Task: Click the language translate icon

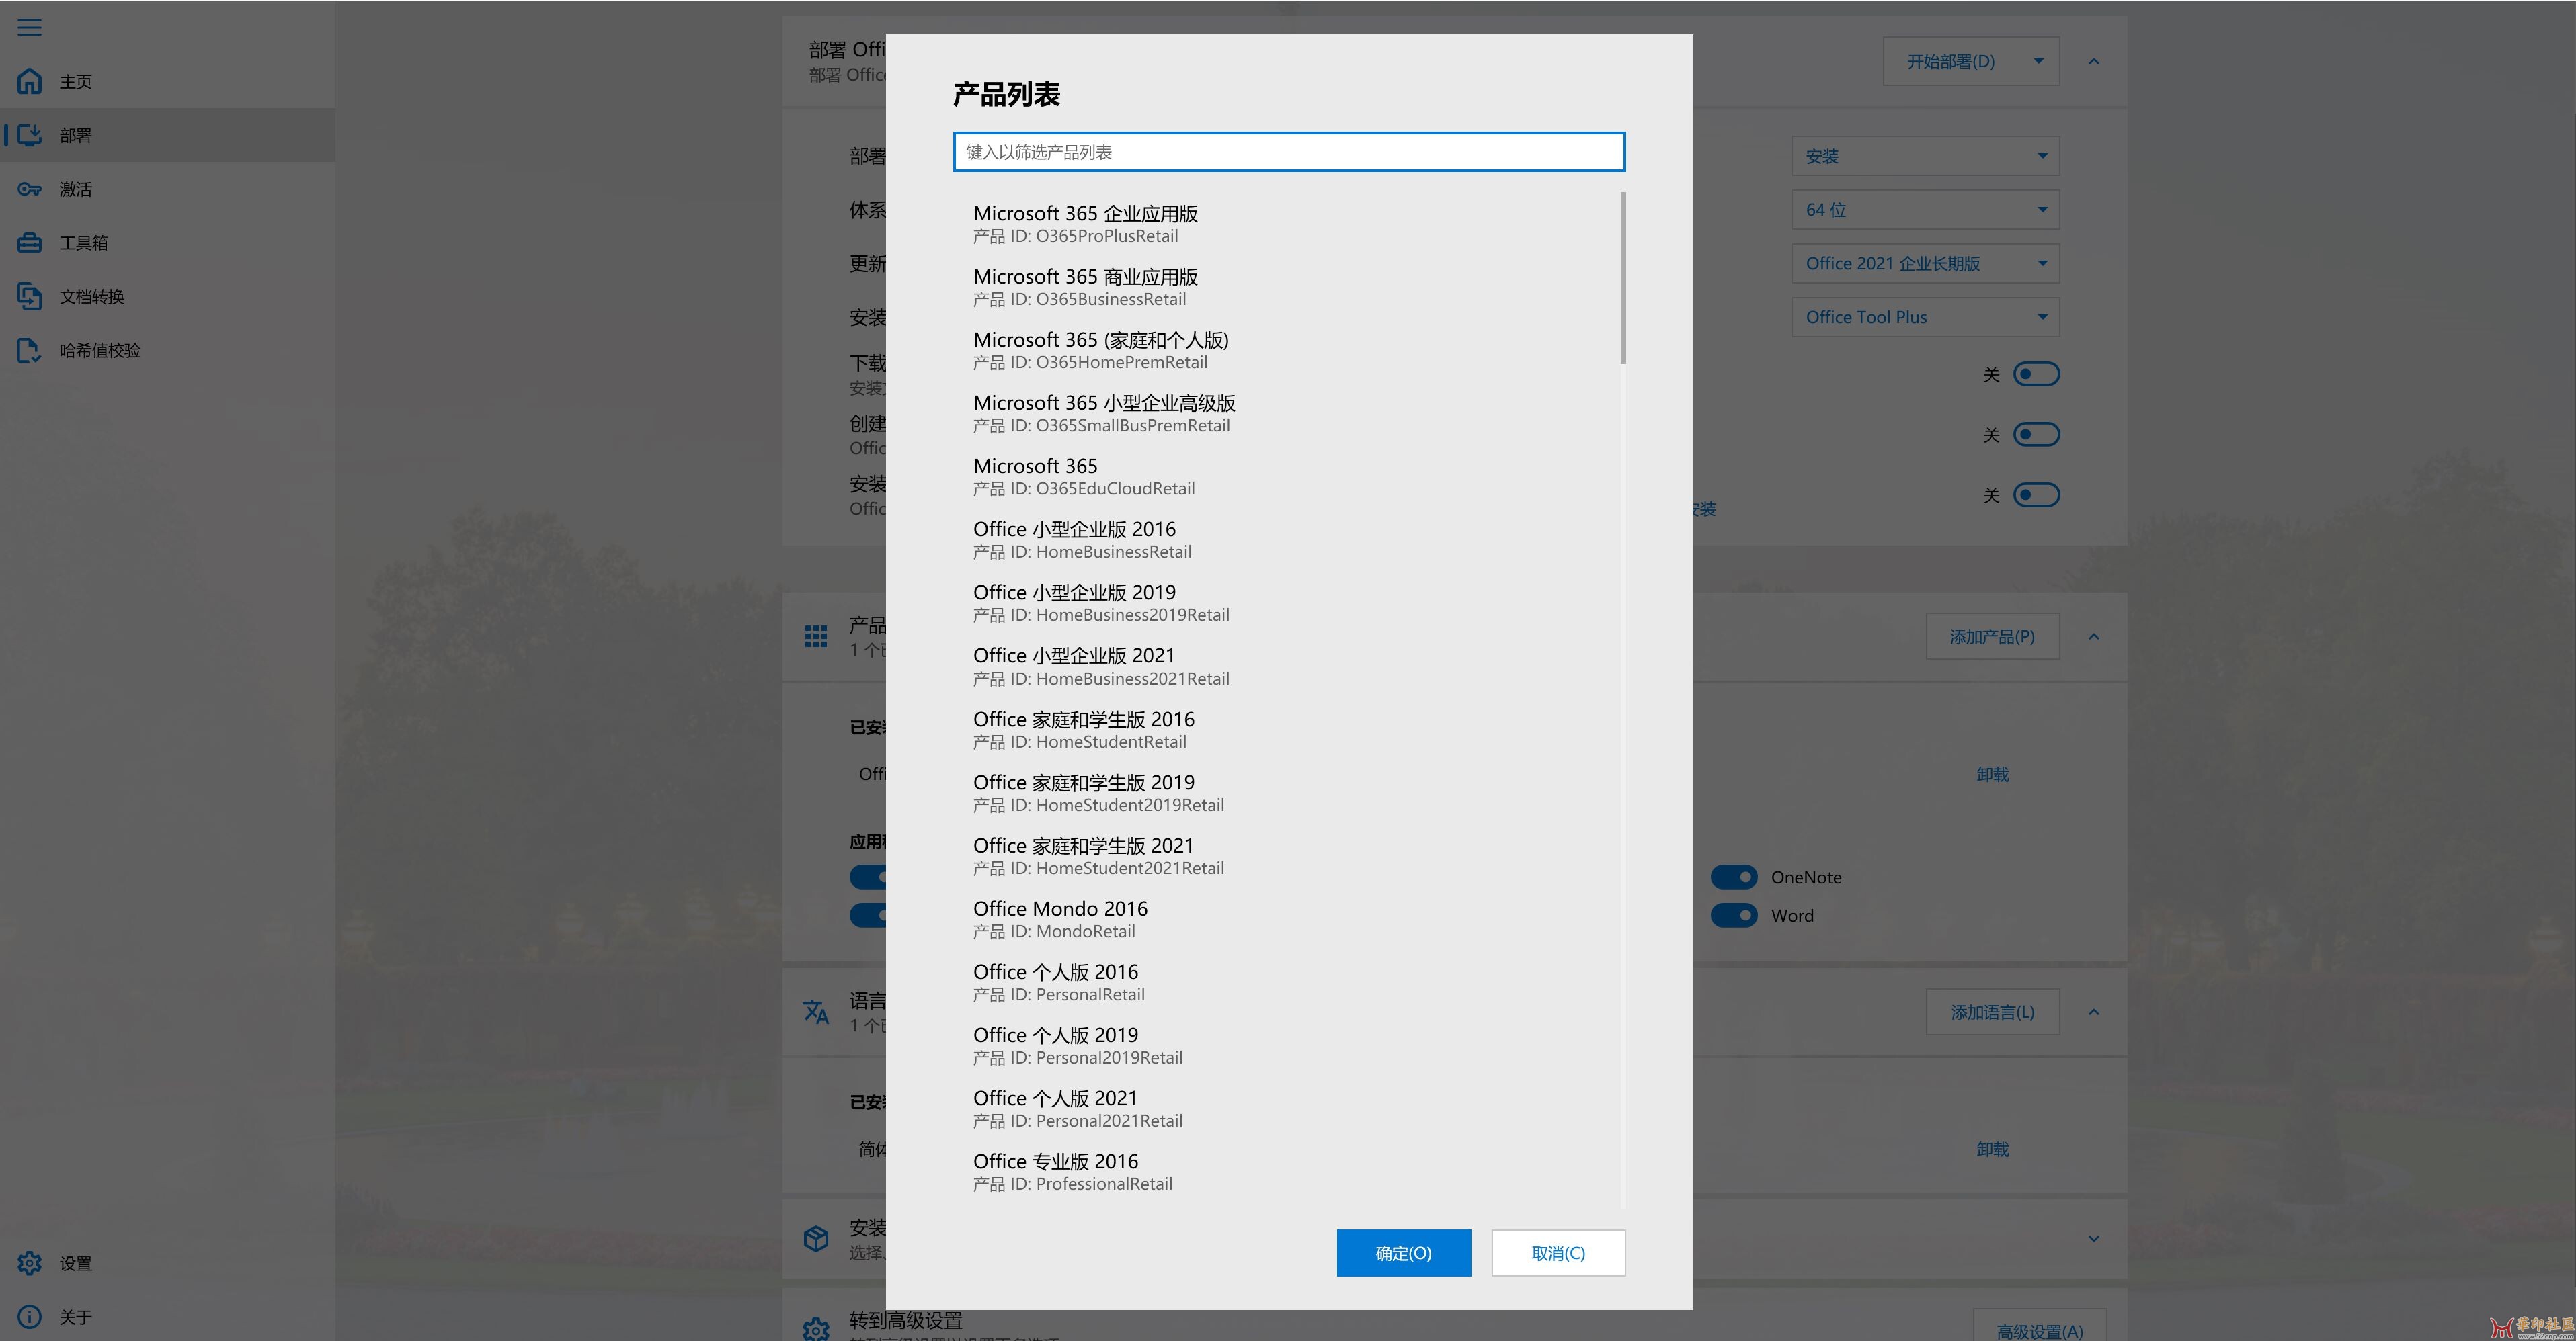Action: pos(816,1012)
